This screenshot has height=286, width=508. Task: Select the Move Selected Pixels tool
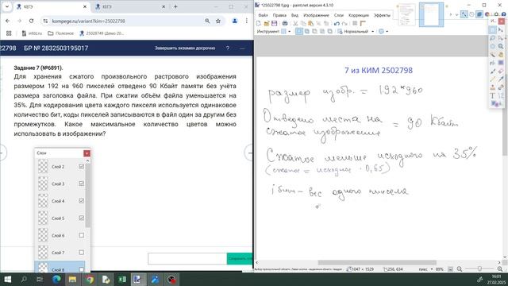point(501,30)
